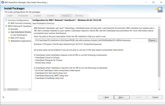Select WebSphere Application tree item

(x=21, y=41)
